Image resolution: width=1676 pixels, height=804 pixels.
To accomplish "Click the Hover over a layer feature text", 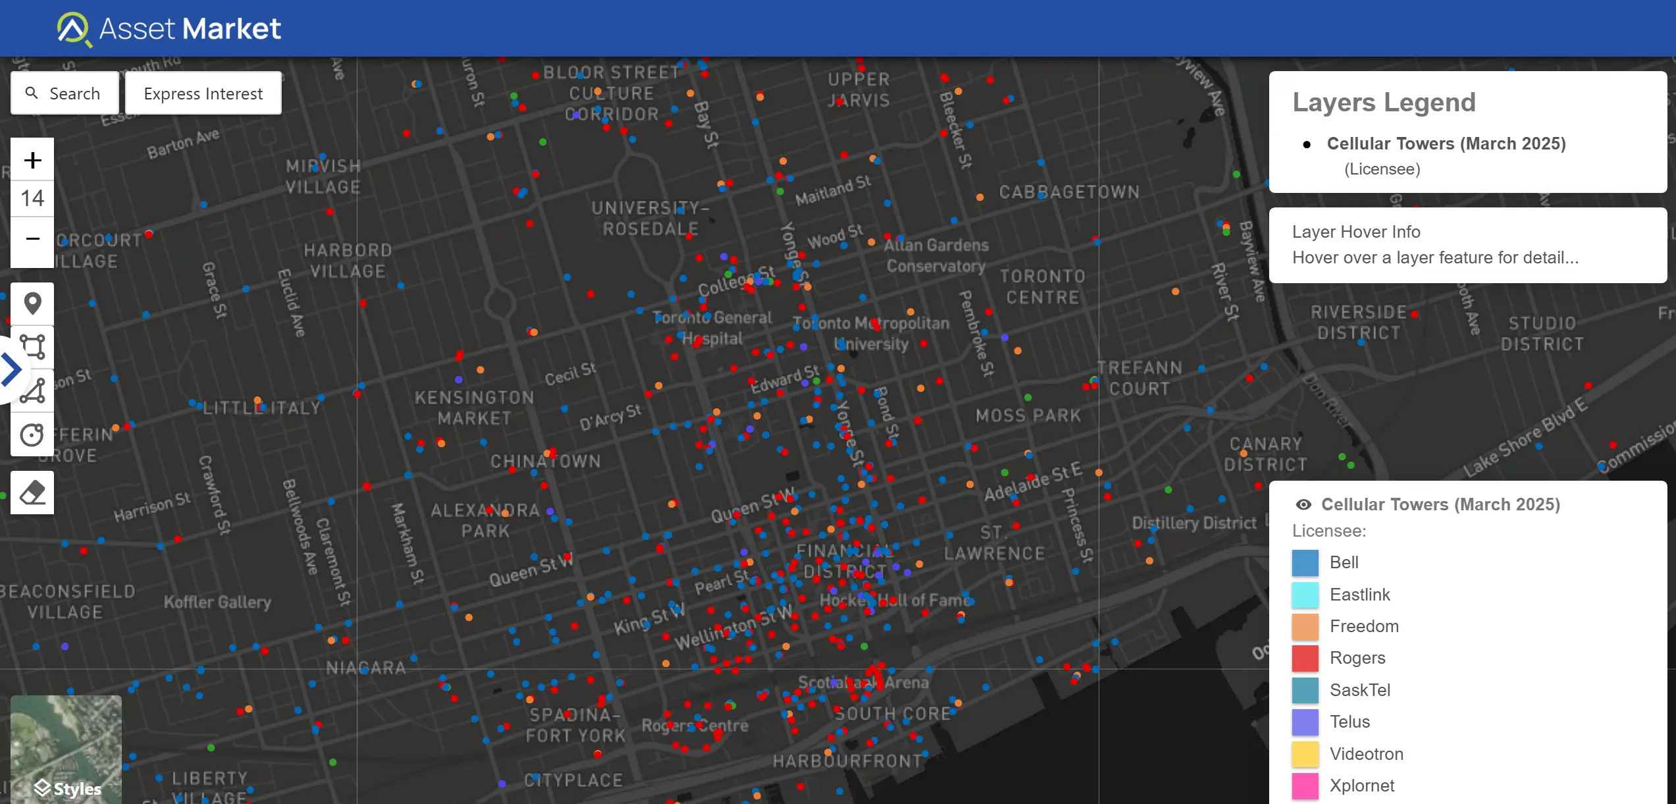I will click(x=1435, y=257).
